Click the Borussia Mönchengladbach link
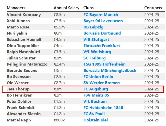Image resolution: width=166 pixels, height=126 pixels. click(x=110, y=71)
